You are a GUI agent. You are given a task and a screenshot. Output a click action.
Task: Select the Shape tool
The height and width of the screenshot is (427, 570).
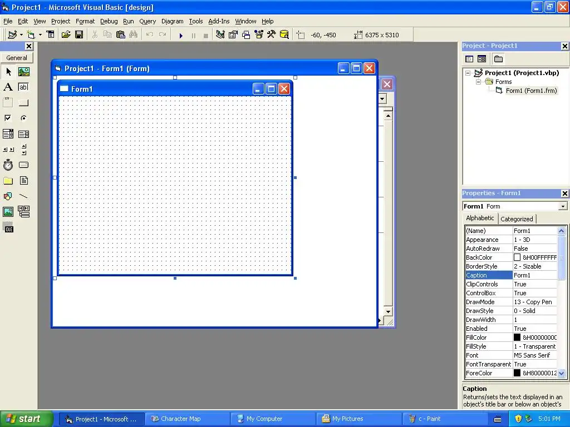pos(8,196)
